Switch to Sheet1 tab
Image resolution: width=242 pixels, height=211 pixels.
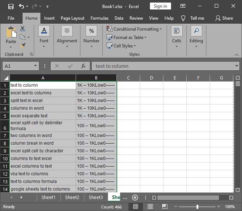48,198
